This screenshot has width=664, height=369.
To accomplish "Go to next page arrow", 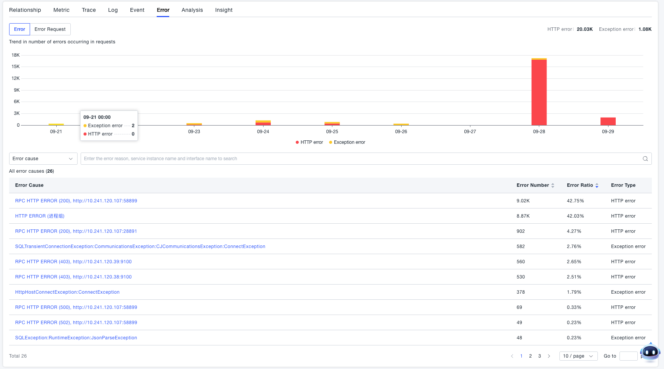I will click(549, 356).
